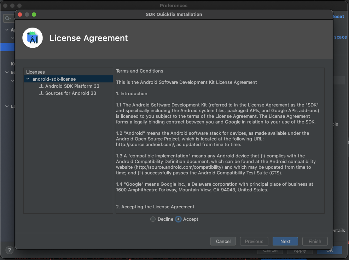349x260 pixels.
Task: Click the Cancel button in SDK Quickfix dialog
Action: (223, 241)
